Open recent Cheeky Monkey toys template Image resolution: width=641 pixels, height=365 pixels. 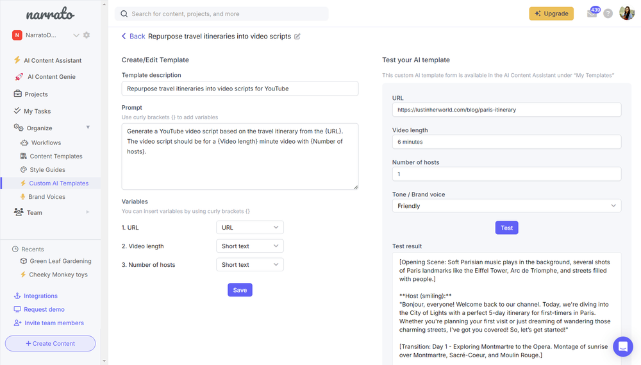[x=58, y=275]
